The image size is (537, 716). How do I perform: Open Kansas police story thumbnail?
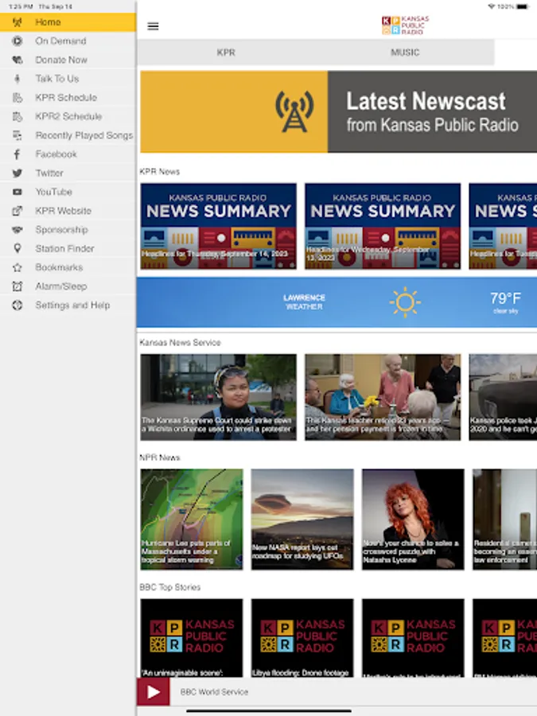click(503, 397)
